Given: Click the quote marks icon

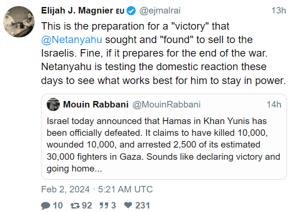Looking at the screenshot, I should pos(105,205).
